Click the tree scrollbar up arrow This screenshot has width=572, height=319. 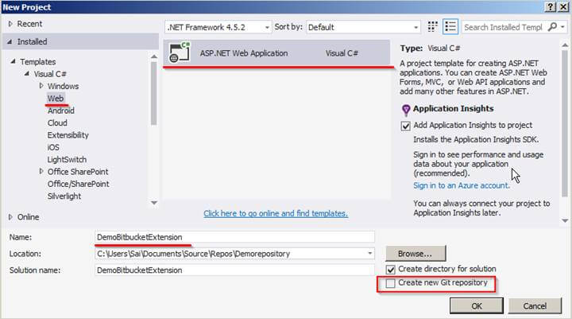click(x=154, y=56)
